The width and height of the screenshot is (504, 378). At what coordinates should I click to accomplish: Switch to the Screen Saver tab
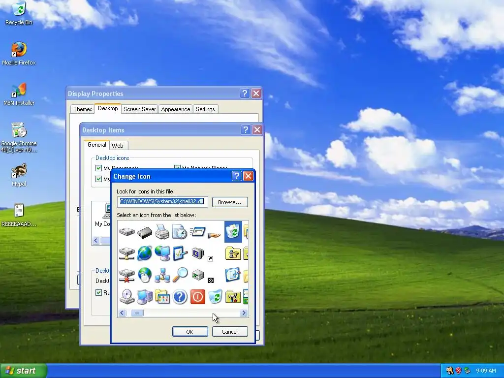pos(139,109)
